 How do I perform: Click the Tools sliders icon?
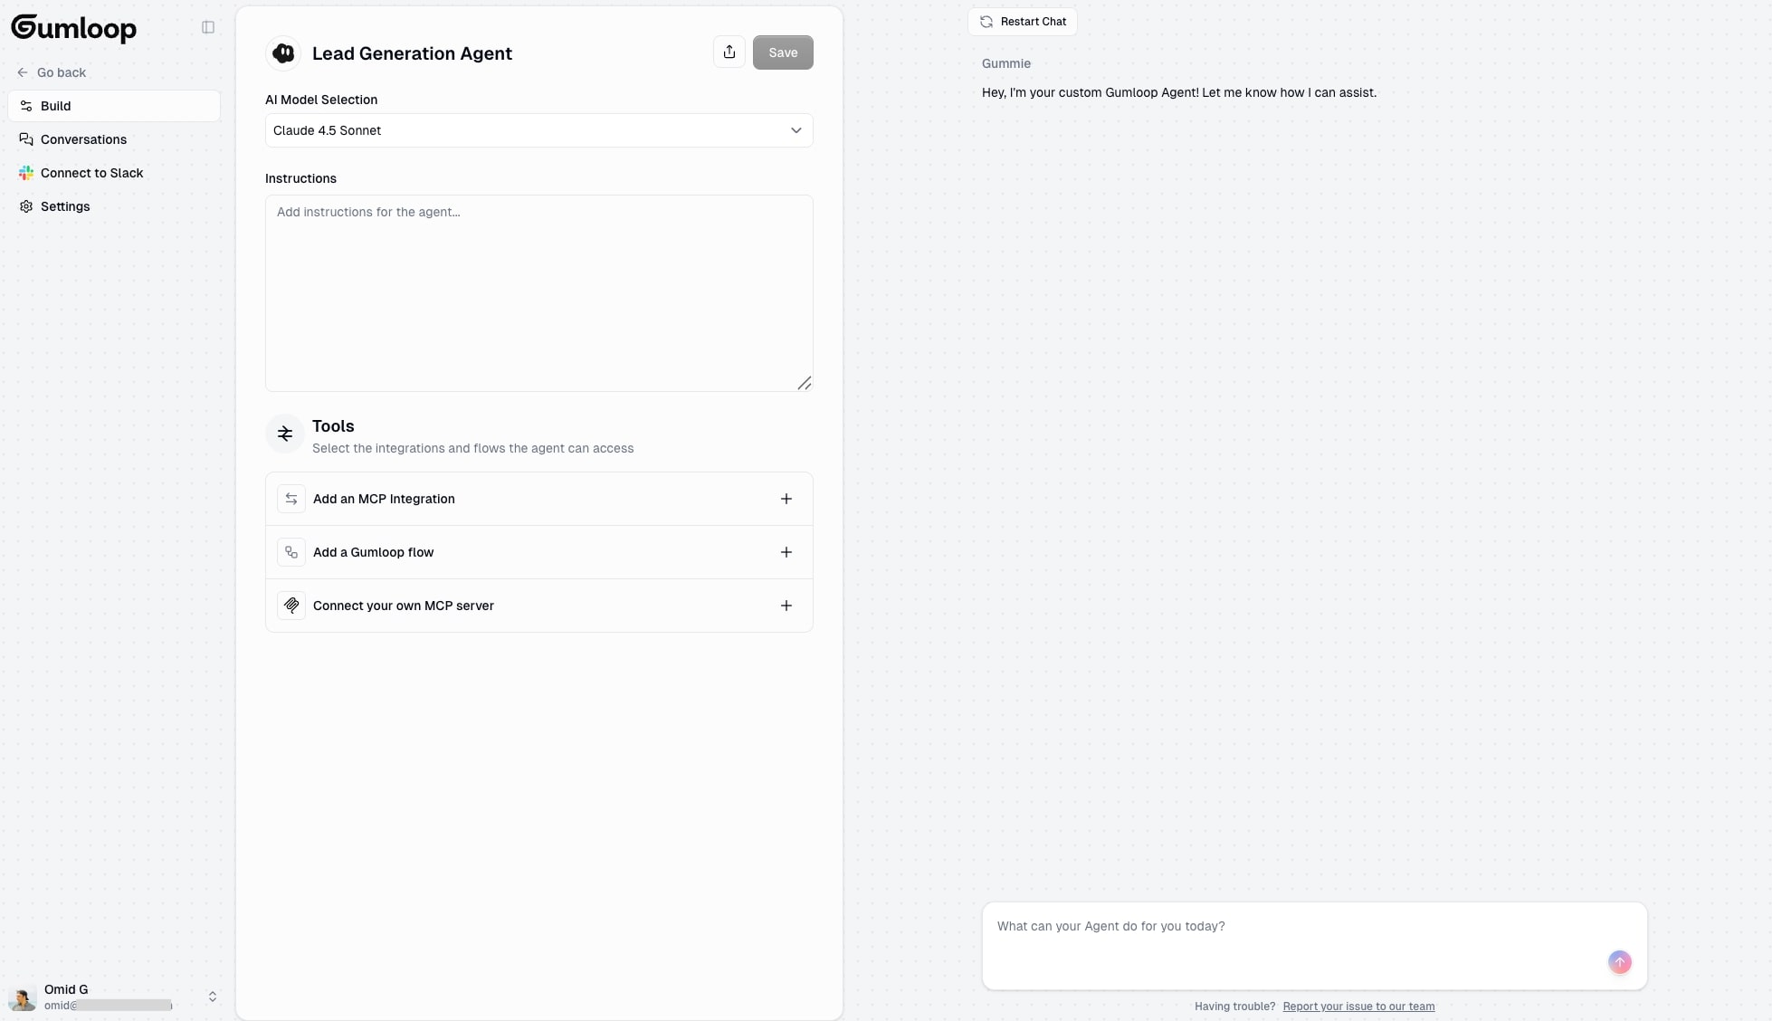pos(285,434)
